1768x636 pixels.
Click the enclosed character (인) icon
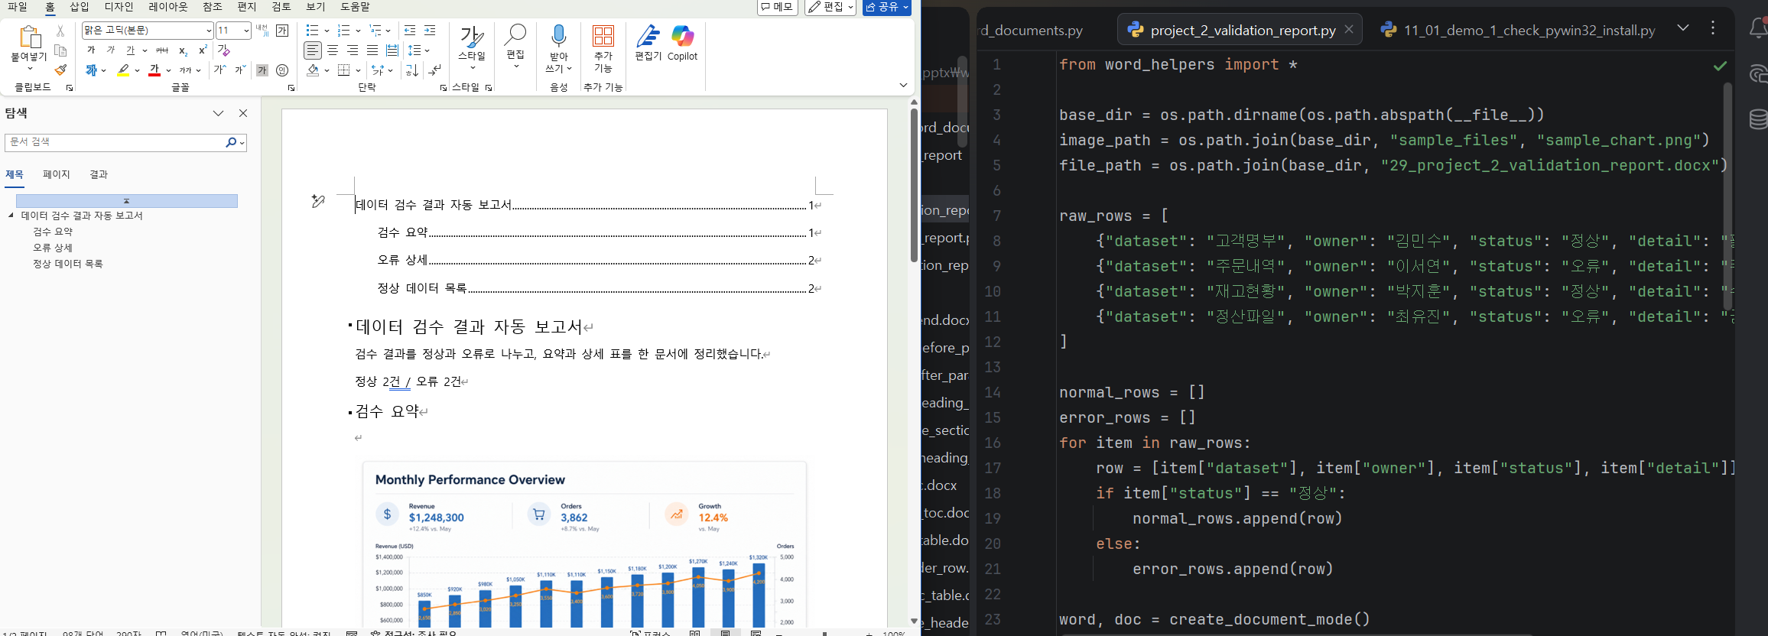(x=282, y=70)
